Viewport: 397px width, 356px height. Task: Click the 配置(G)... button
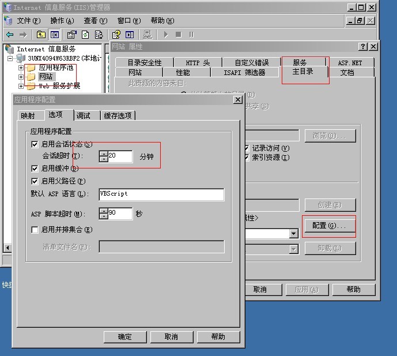(x=328, y=226)
